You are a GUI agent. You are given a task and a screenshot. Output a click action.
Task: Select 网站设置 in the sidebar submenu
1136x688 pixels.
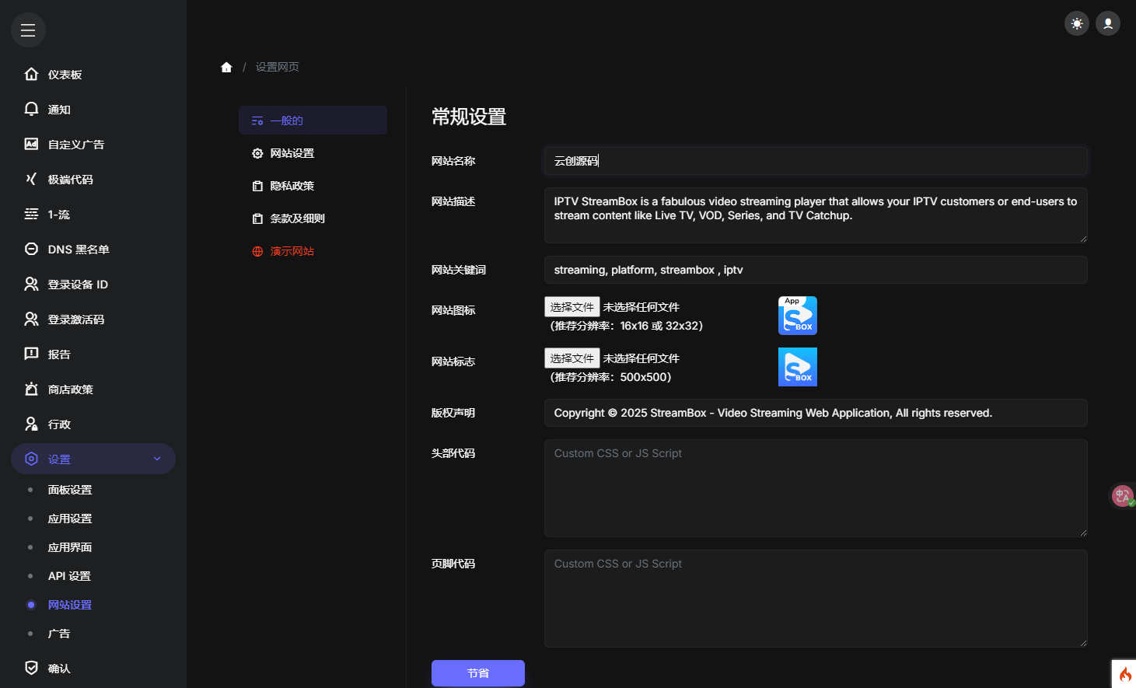[x=70, y=605]
